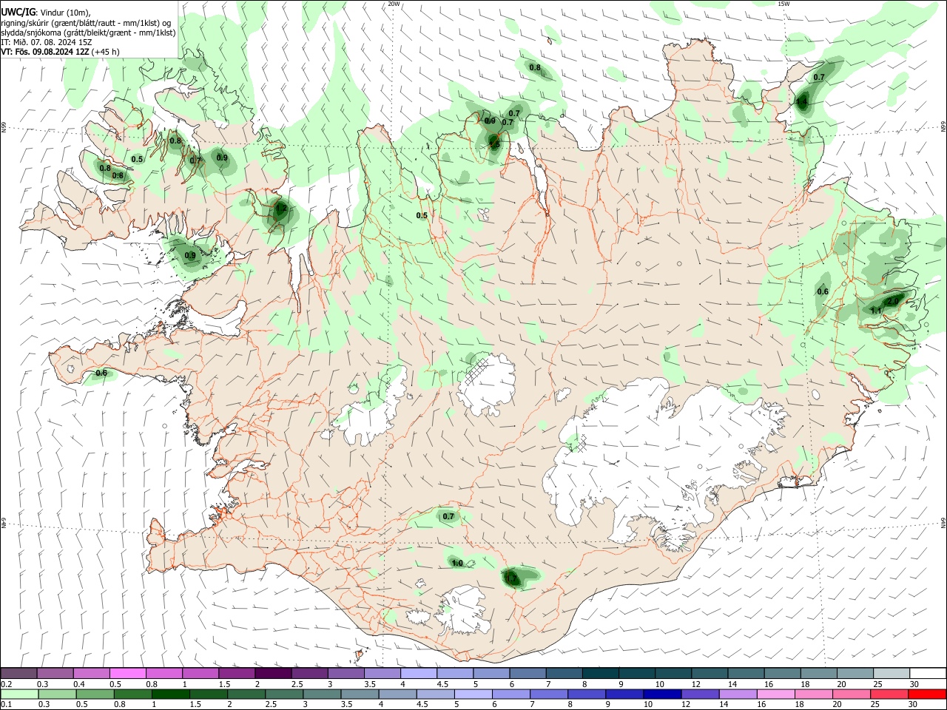Pick the slate blue 6 mm snow swatch
This screenshot has width=947, height=710.
point(528,674)
